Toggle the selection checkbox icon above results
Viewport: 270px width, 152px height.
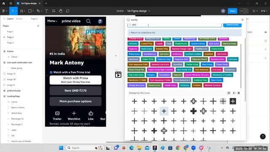click(x=229, y=93)
